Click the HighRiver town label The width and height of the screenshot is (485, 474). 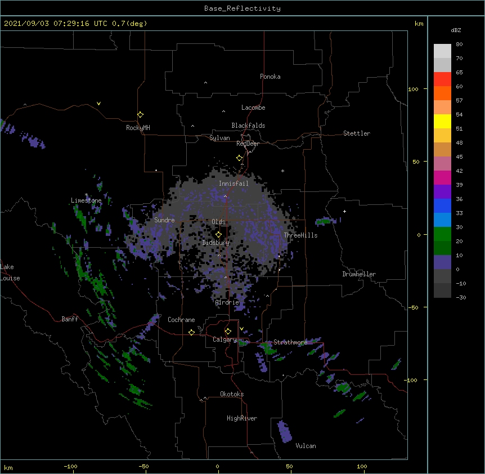point(242,418)
